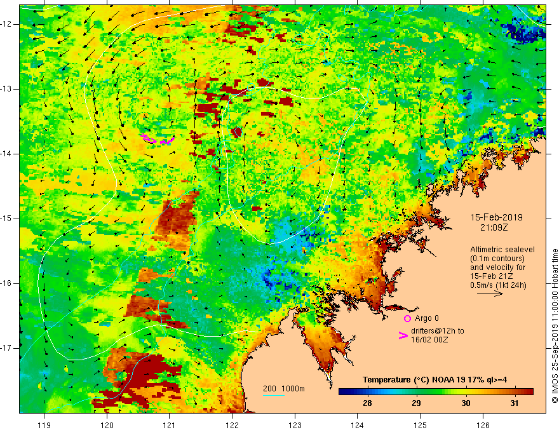Click the -17 latitude axis label

pos(6,348)
